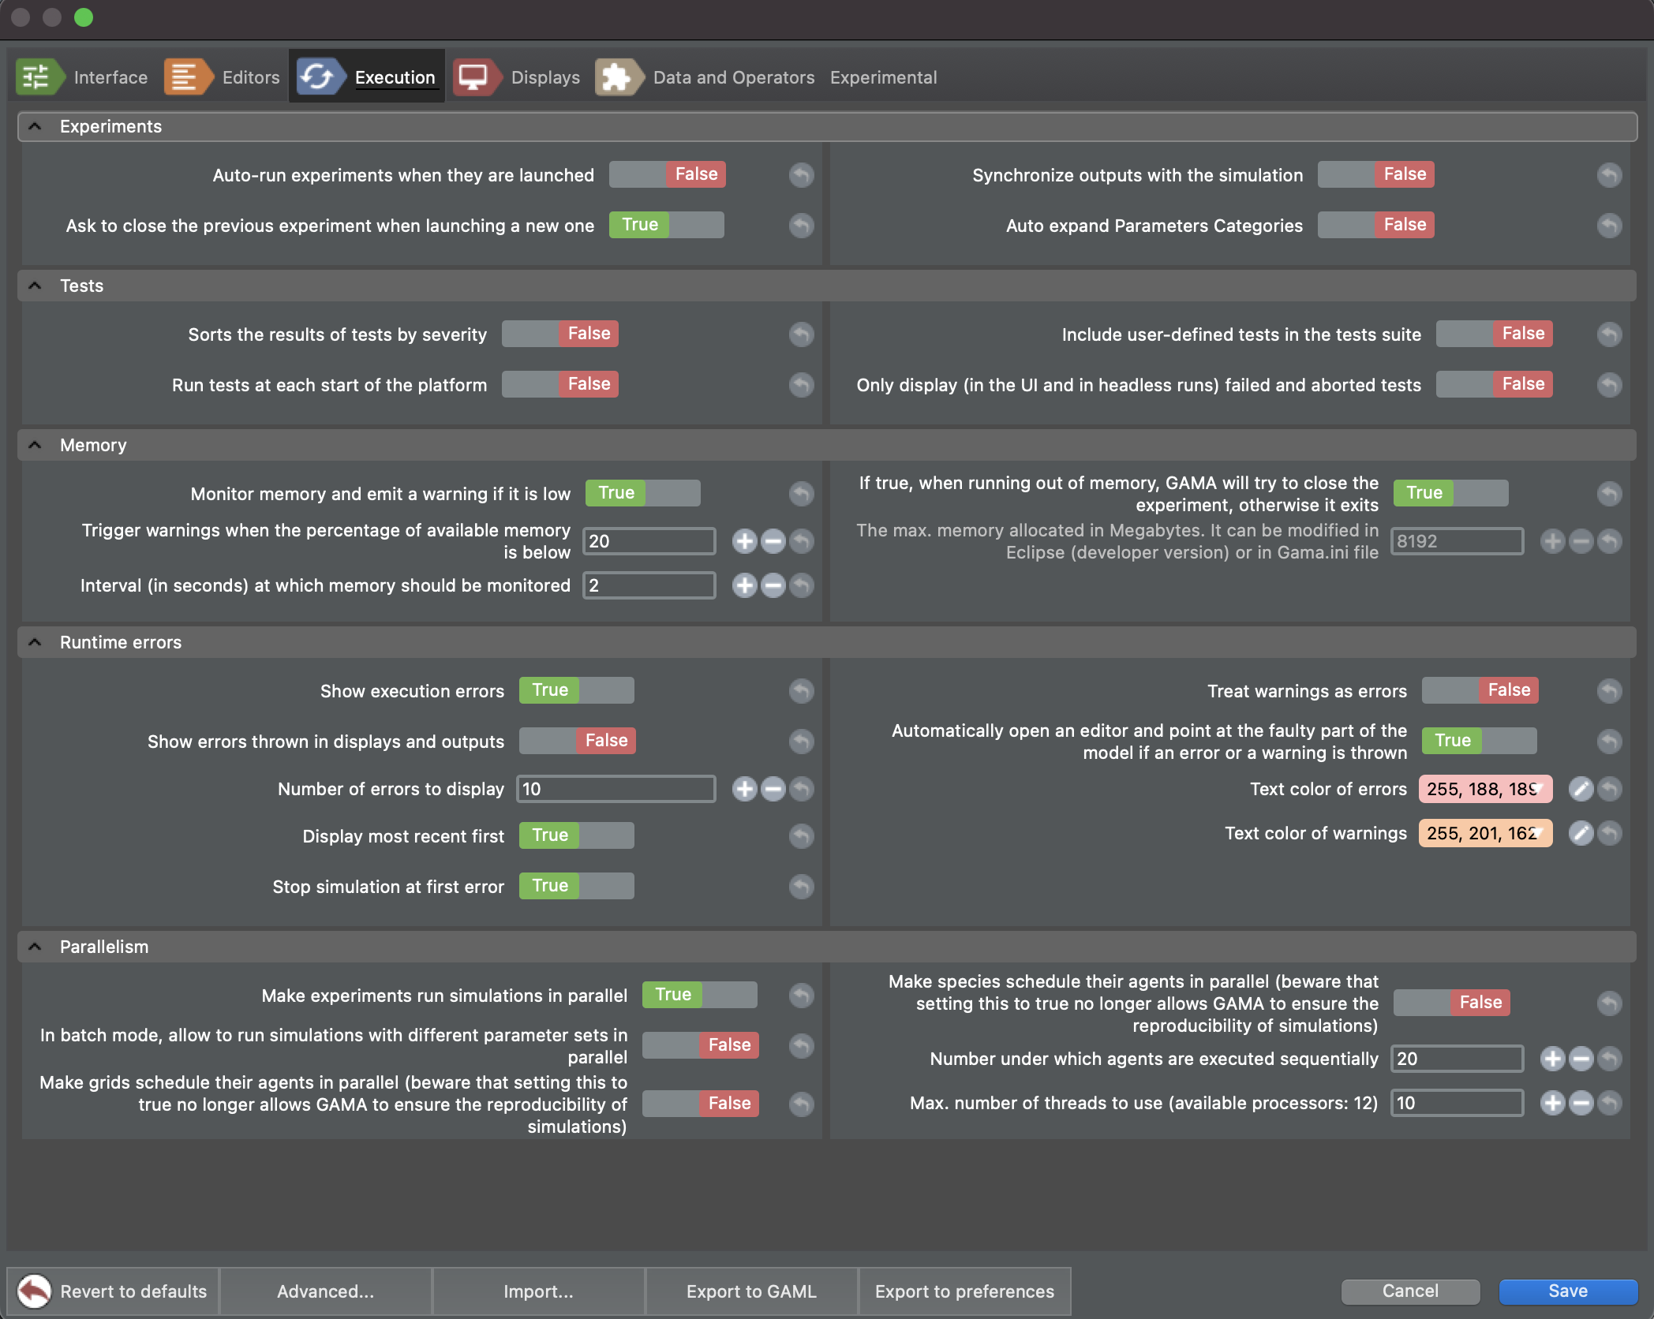This screenshot has width=1654, height=1319.
Task: Select the Execution tab
Action: (395, 77)
